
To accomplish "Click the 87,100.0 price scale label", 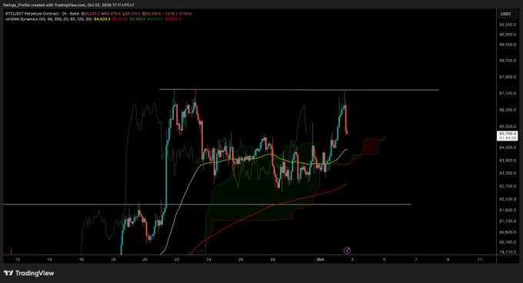I will [x=508, y=93].
